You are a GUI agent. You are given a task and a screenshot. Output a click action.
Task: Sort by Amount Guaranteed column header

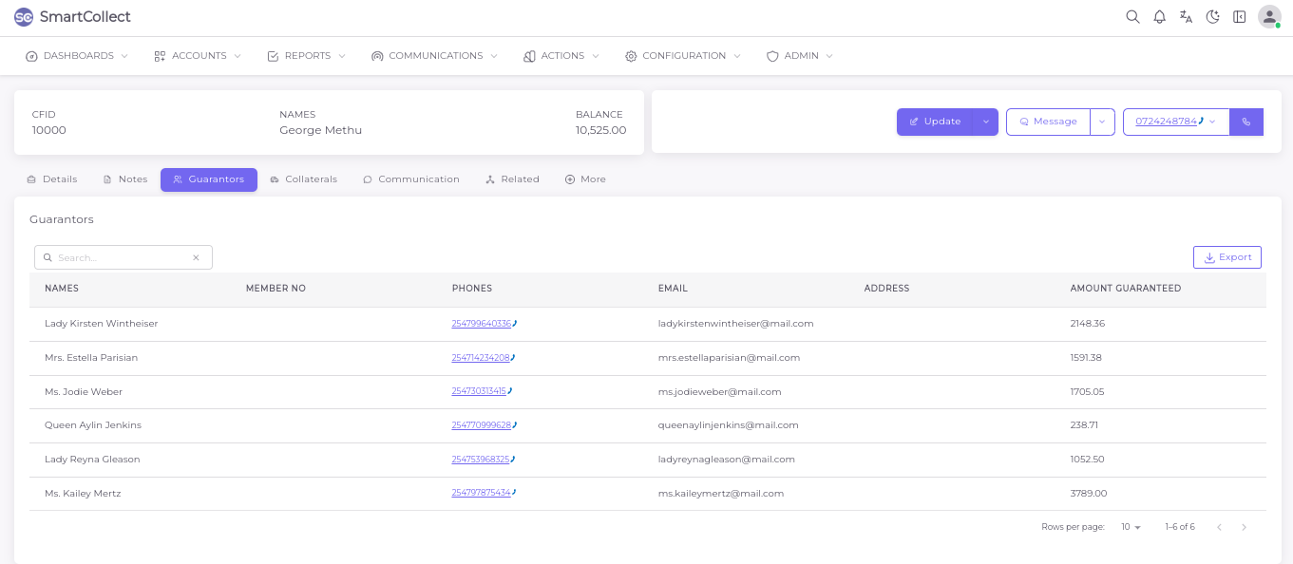1125,289
